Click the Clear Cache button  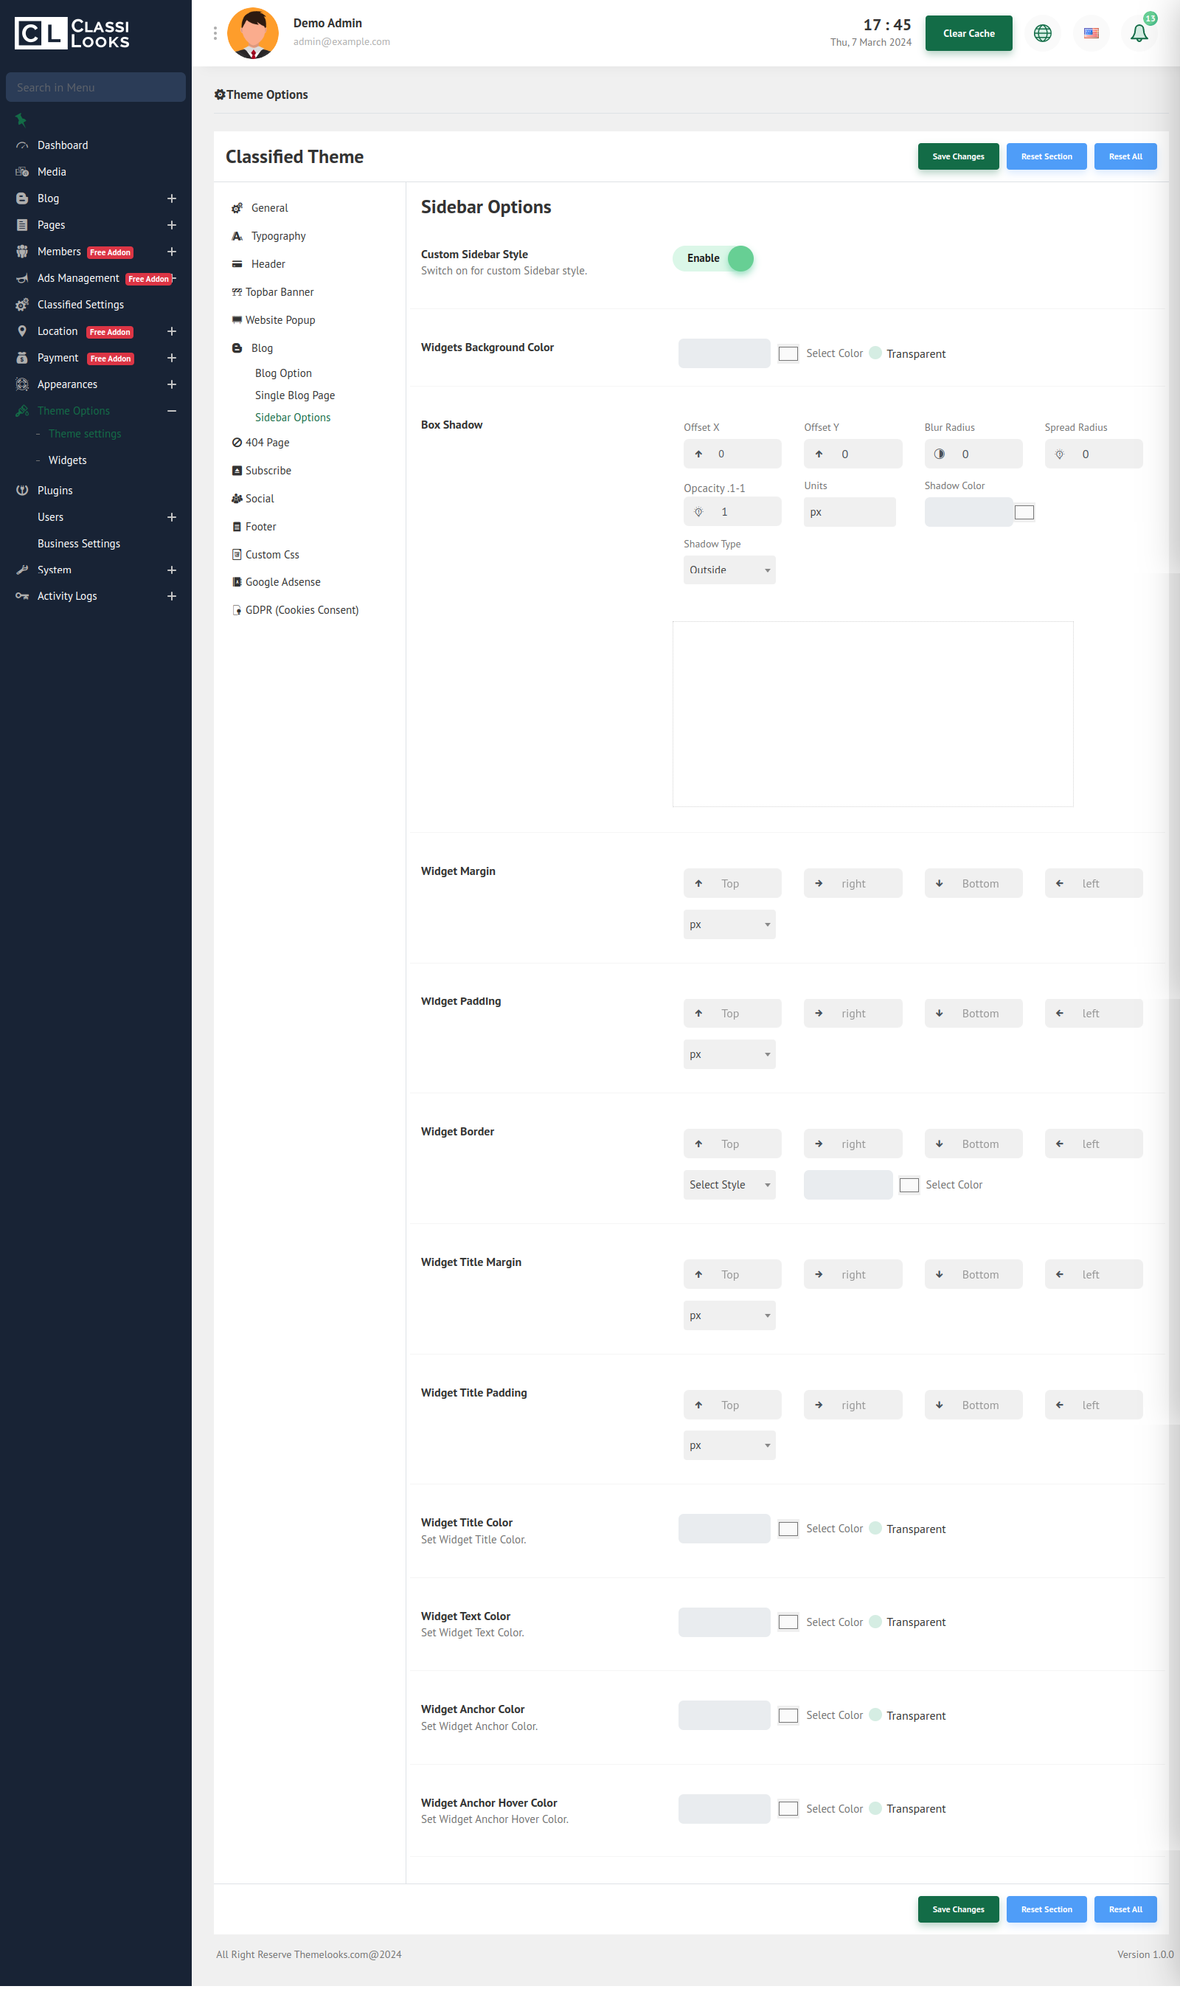pyautogui.click(x=968, y=33)
